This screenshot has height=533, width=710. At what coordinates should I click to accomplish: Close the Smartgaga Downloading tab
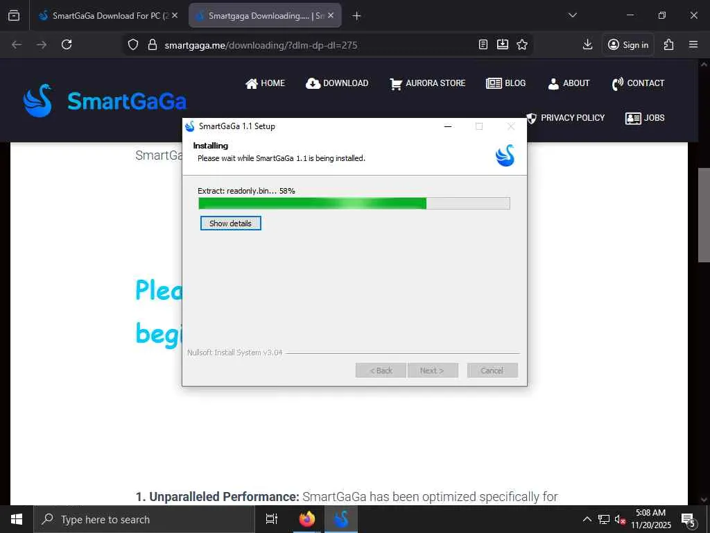(331, 15)
